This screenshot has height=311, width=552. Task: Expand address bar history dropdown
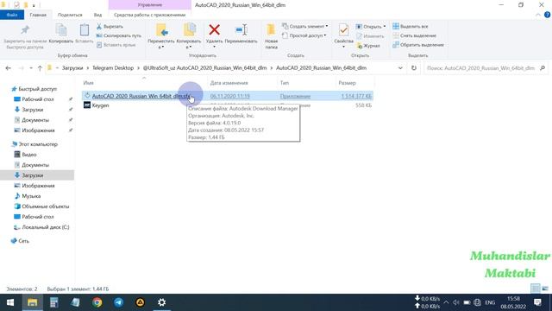(400, 68)
